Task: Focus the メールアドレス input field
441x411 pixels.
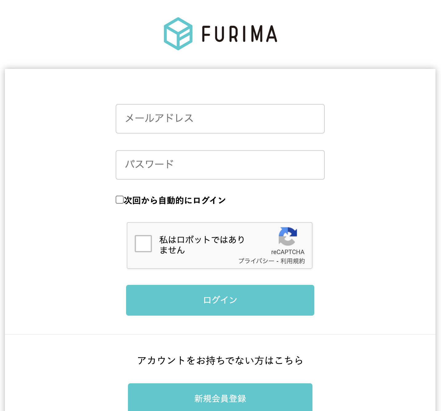Action: pos(220,119)
